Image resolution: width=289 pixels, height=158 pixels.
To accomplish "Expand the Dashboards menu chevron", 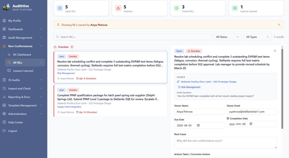I will pyautogui.click(x=41, y=29).
